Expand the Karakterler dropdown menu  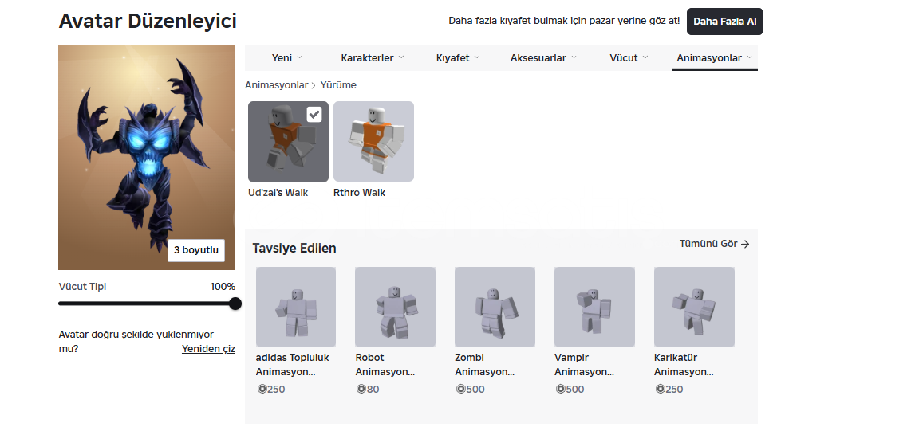click(x=373, y=58)
